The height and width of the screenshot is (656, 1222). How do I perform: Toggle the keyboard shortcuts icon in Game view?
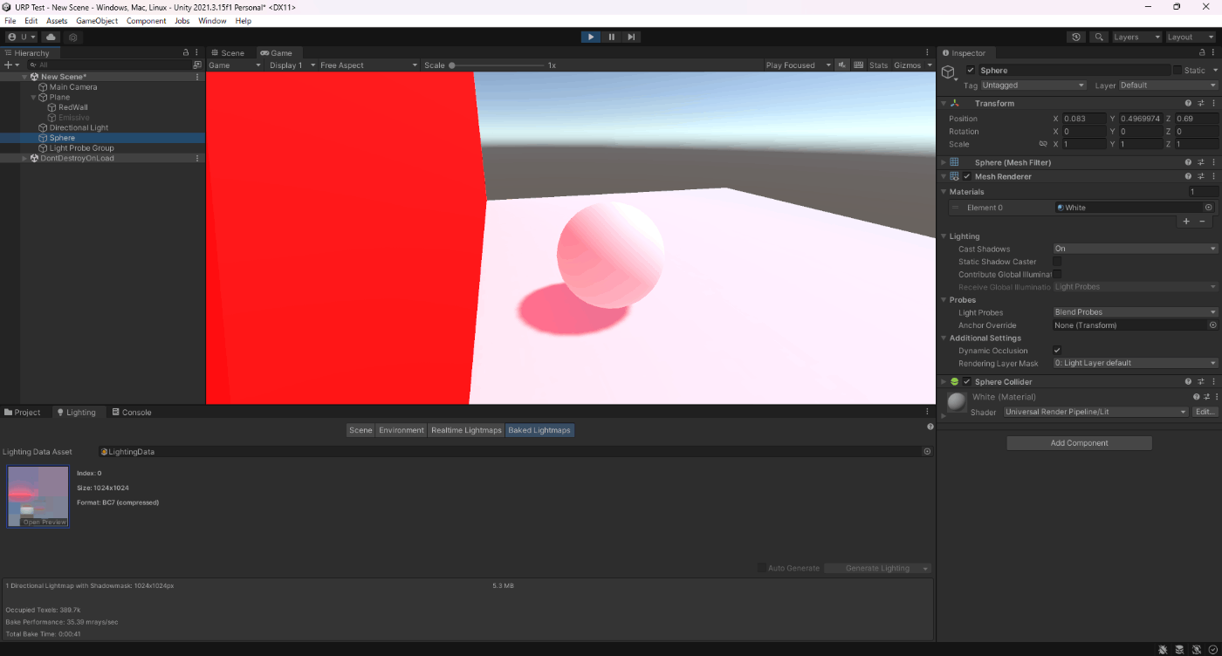tap(859, 65)
